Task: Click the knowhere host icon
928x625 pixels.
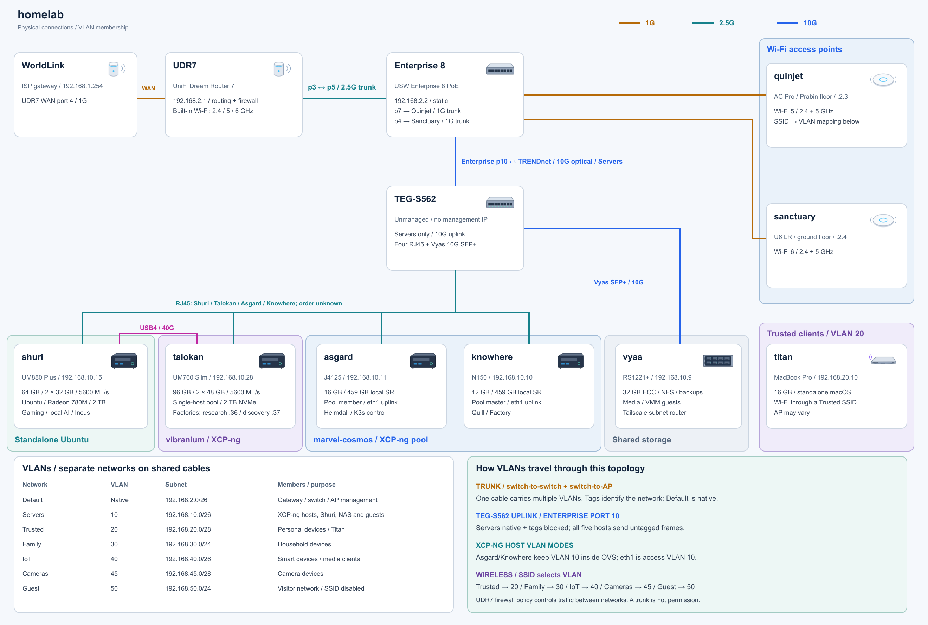Action: (571, 361)
